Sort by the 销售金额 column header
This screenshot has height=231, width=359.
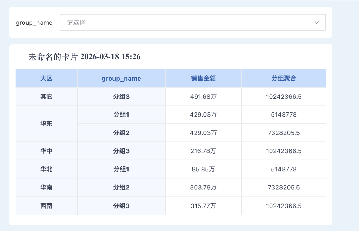(x=203, y=79)
